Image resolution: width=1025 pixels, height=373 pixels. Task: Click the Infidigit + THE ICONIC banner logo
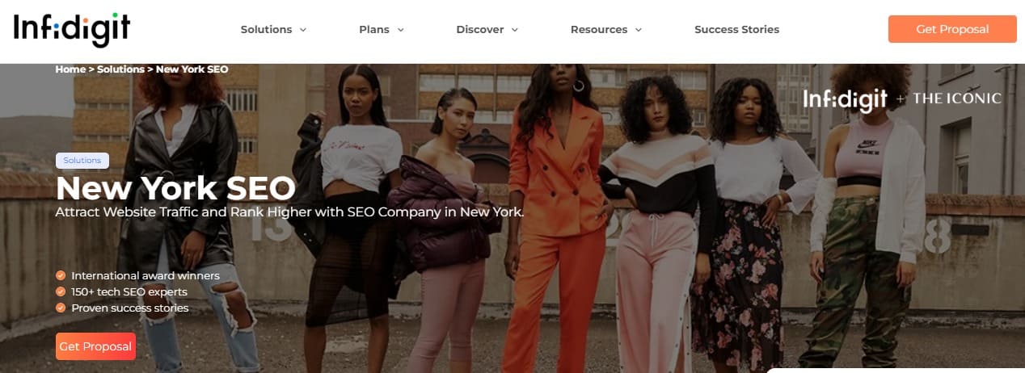(902, 98)
